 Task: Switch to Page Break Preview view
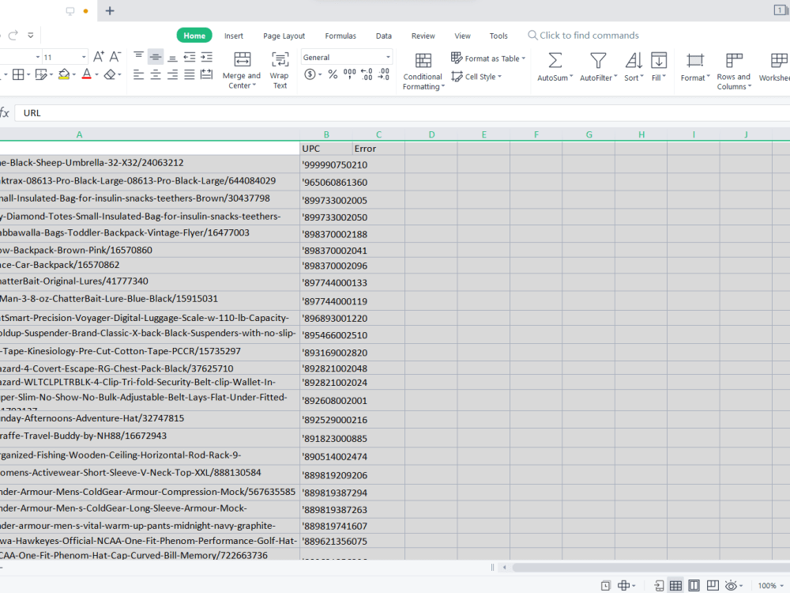click(714, 586)
